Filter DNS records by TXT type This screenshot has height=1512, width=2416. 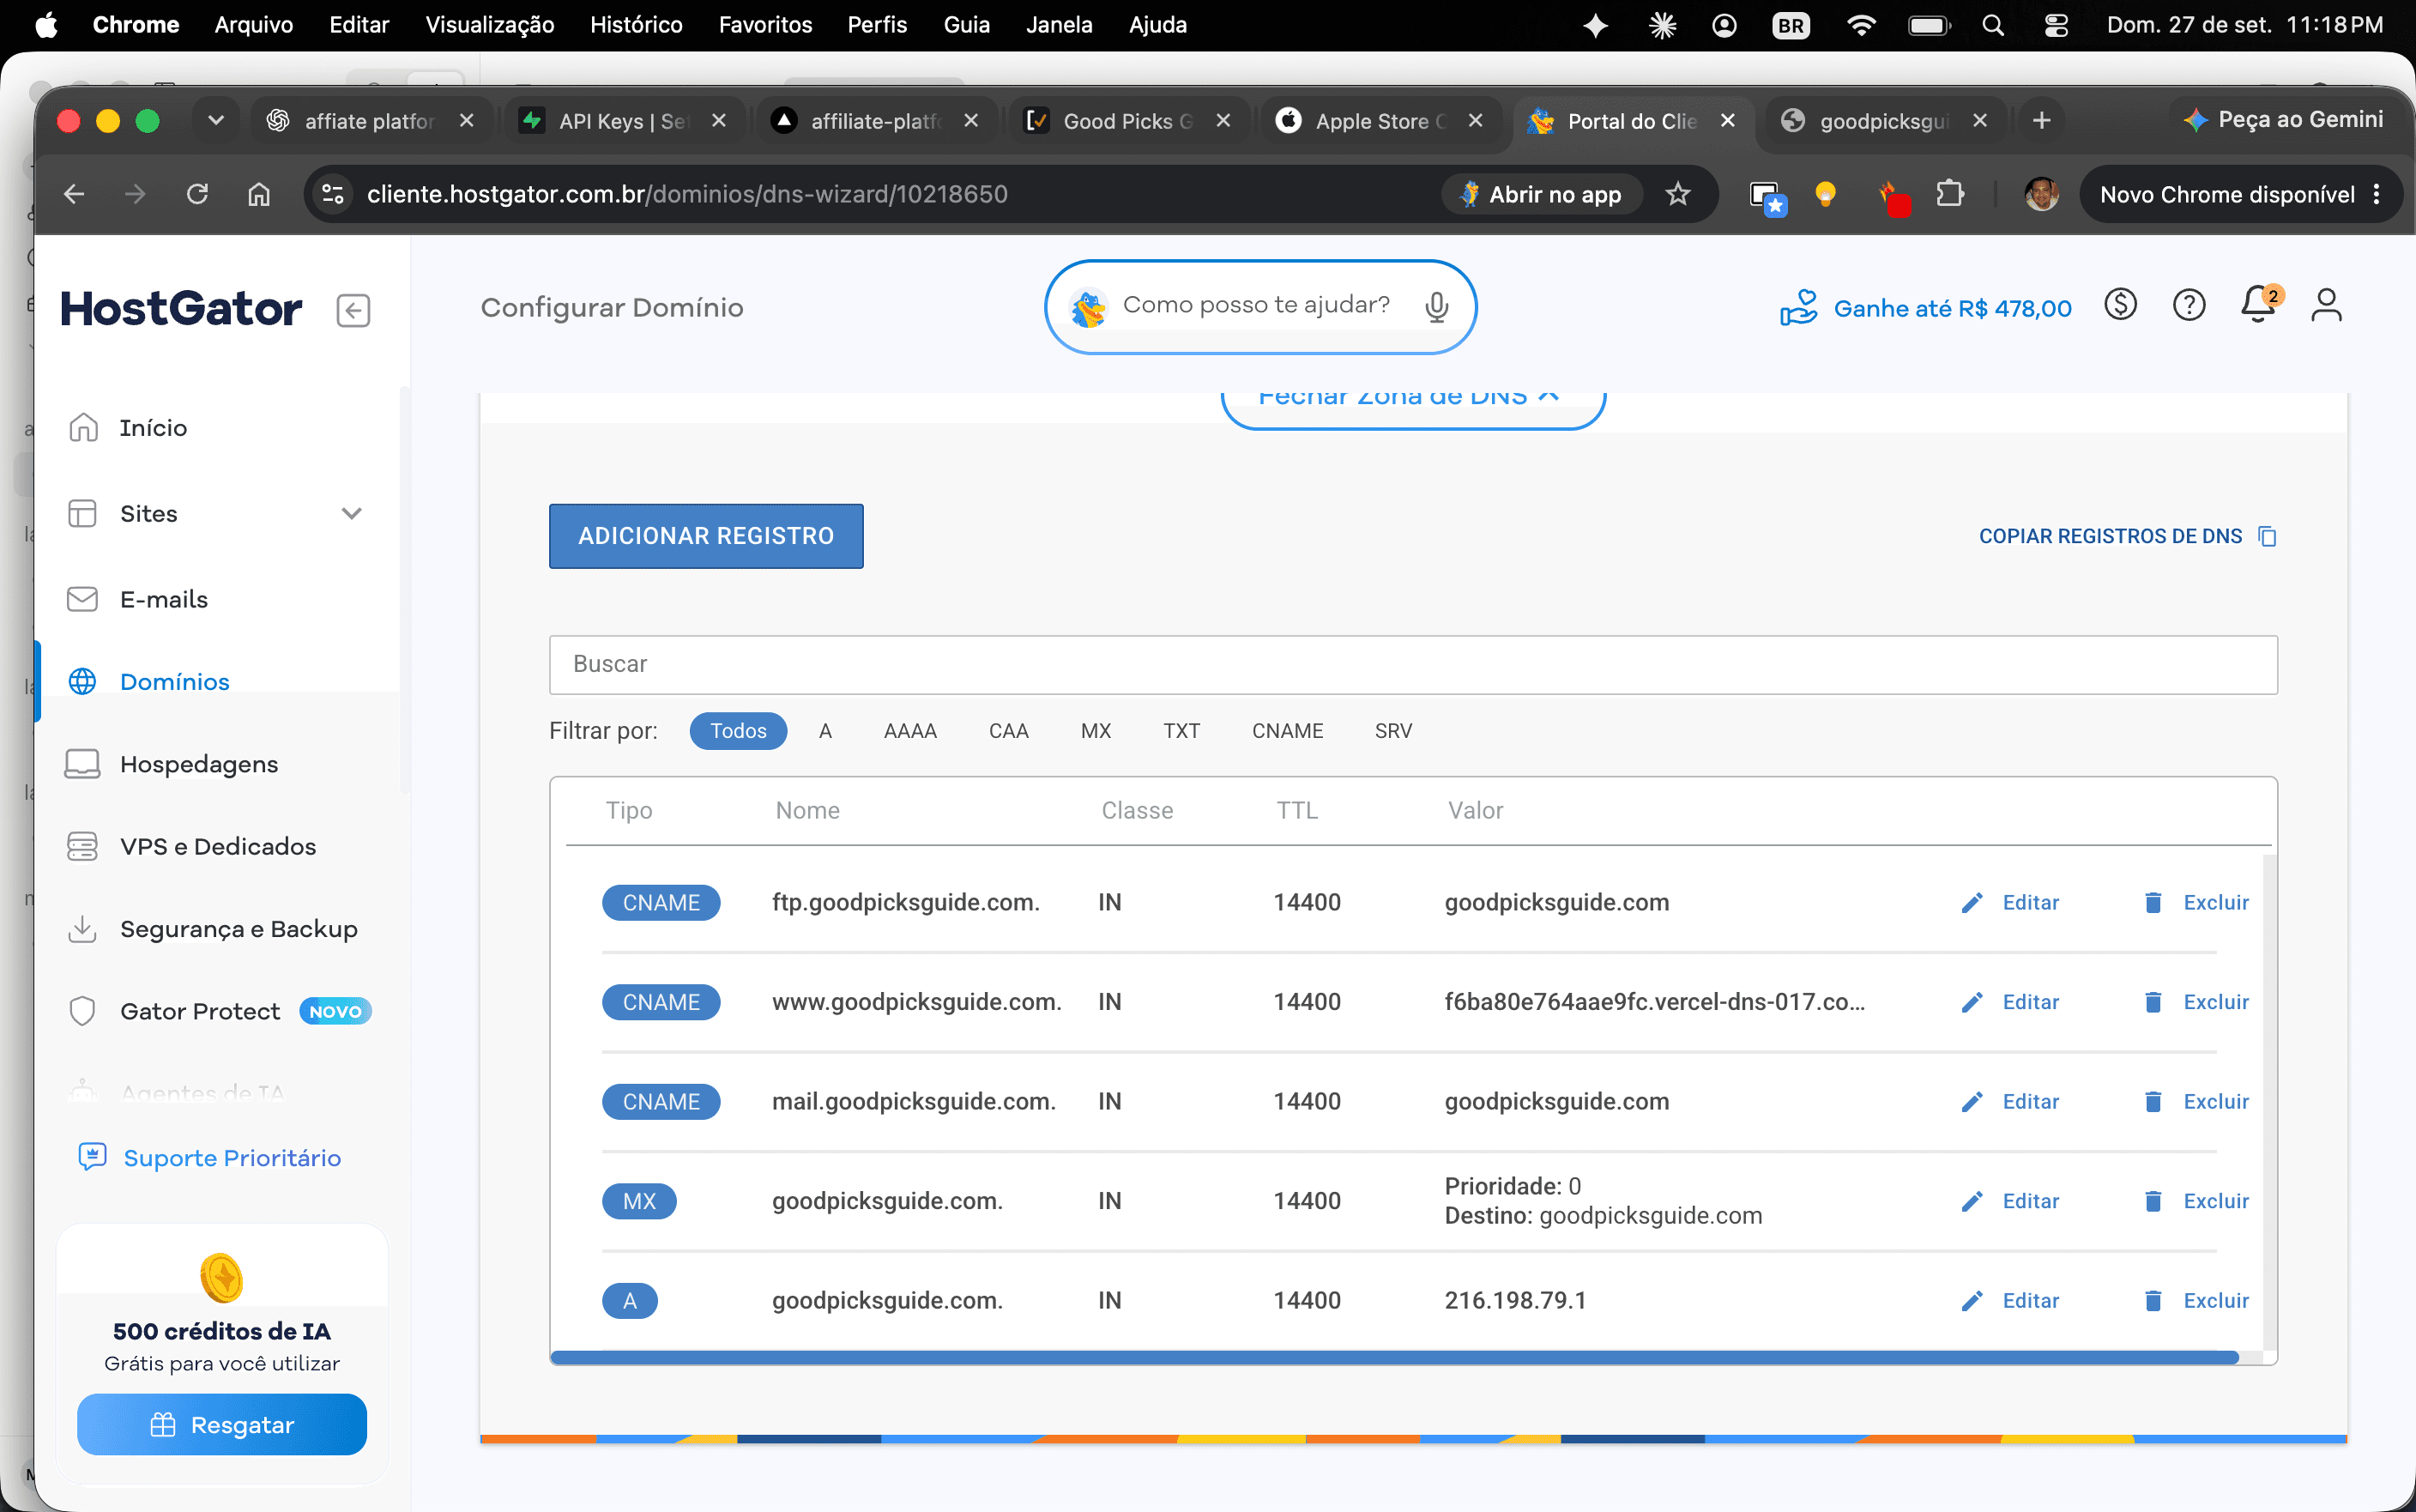[x=1181, y=731]
